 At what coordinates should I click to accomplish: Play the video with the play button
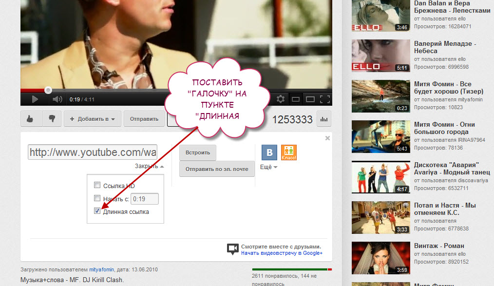click(35, 99)
